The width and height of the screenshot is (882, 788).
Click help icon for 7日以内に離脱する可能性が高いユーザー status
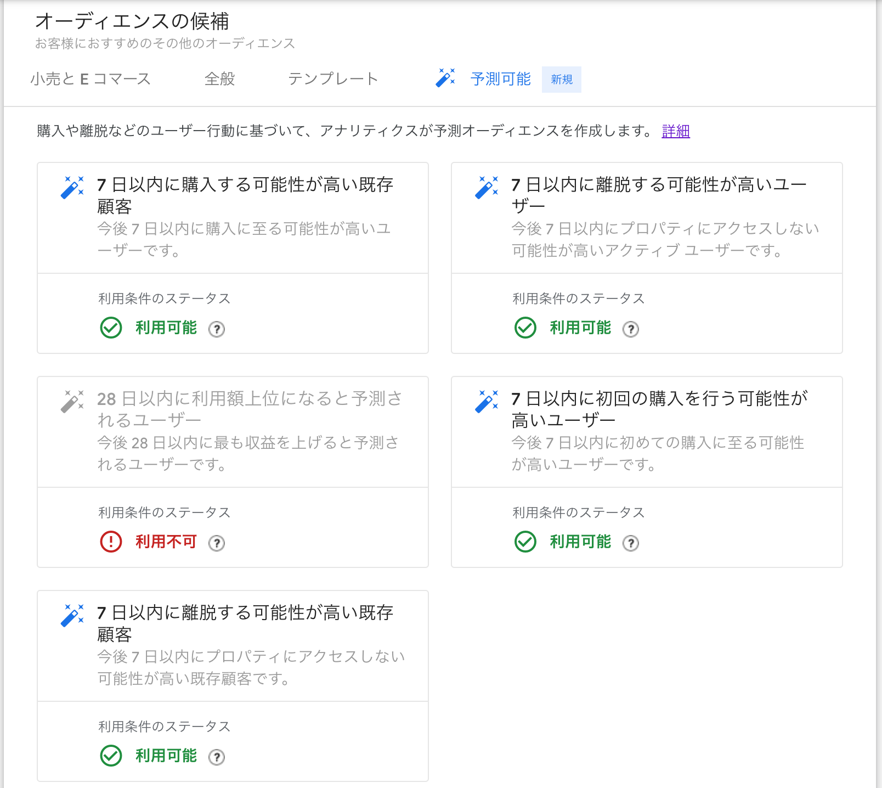(x=631, y=329)
